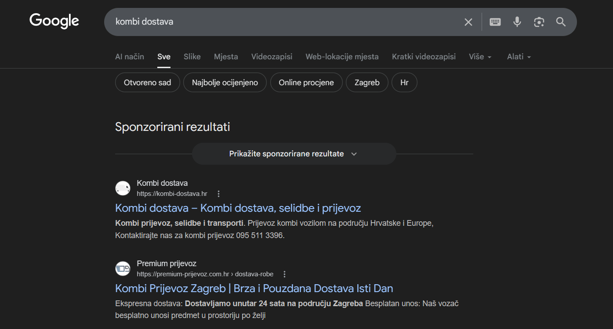Open the Videozapisi tab
The height and width of the screenshot is (329, 613).
(272, 57)
